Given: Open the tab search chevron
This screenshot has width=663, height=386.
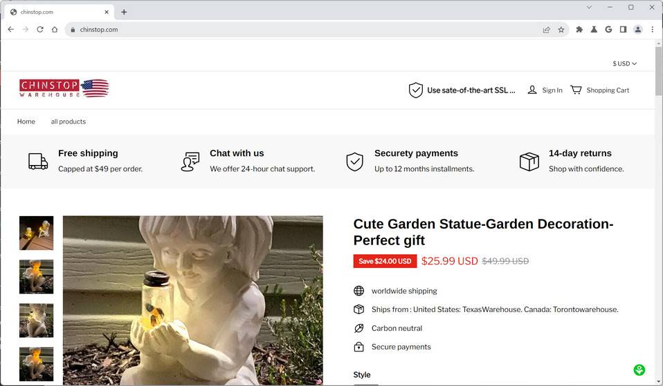Looking at the screenshot, I should 589,7.
